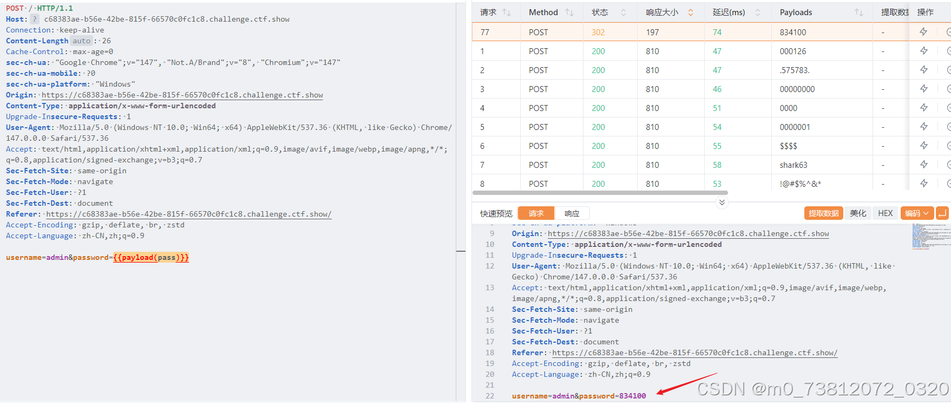Click the 提取数据 column header
Viewport: 951px width, 405px height.
pyautogui.click(x=895, y=12)
